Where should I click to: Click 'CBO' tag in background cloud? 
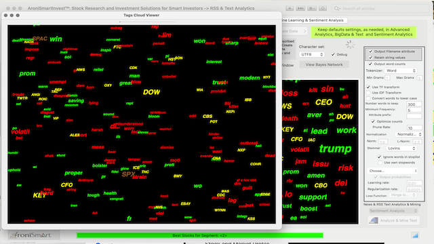click(321, 185)
